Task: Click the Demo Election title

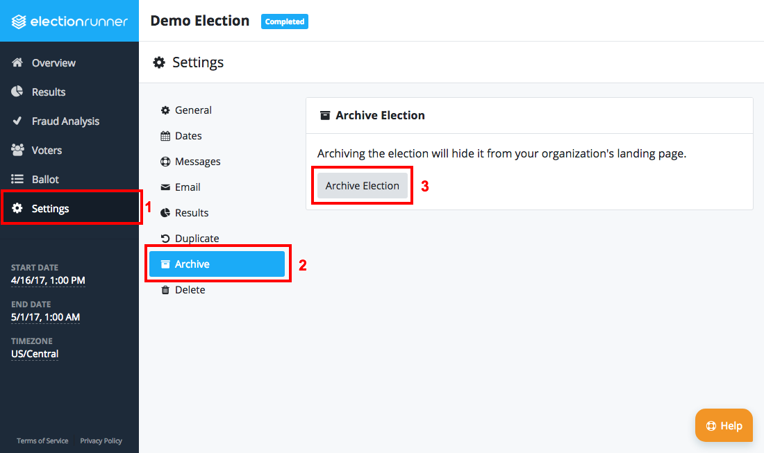Action: [200, 21]
